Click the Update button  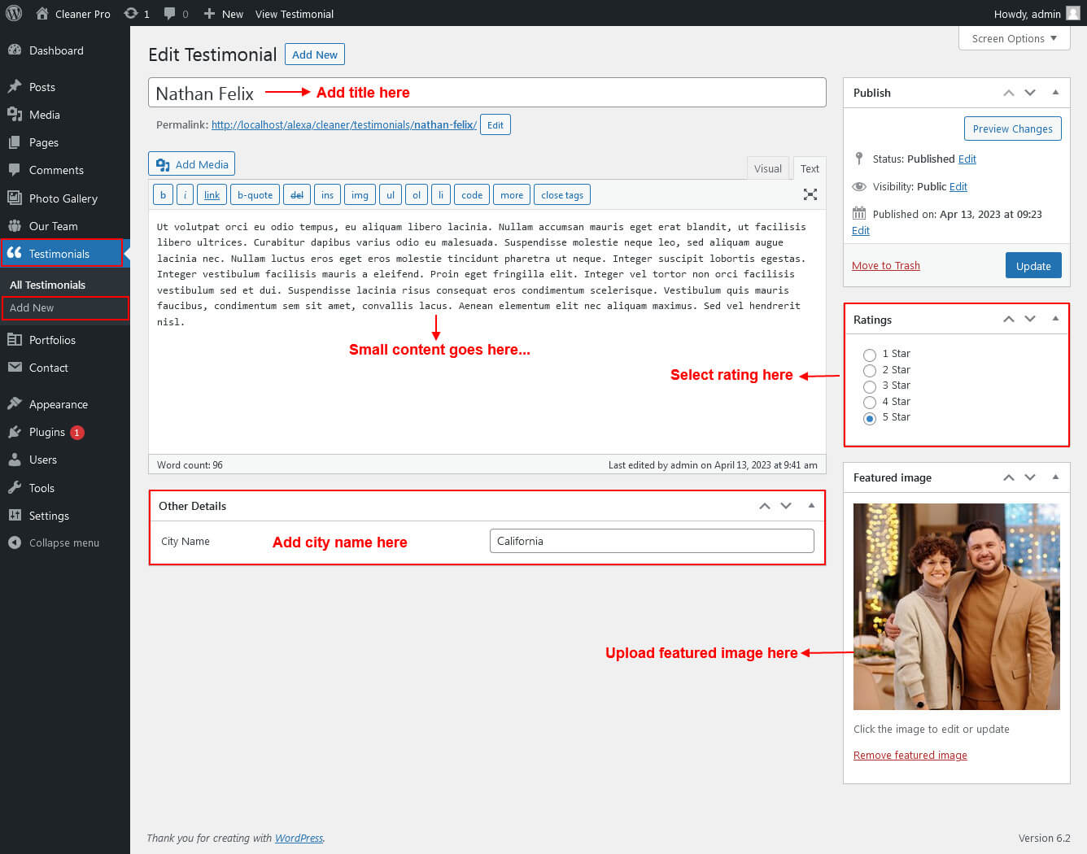coord(1033,266)
